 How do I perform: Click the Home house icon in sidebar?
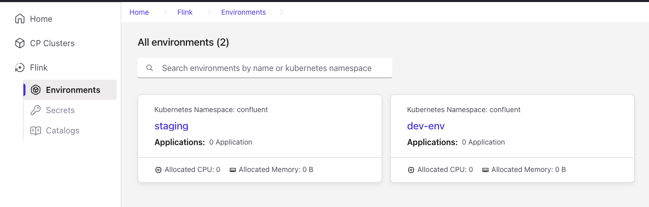coord(20,19)
